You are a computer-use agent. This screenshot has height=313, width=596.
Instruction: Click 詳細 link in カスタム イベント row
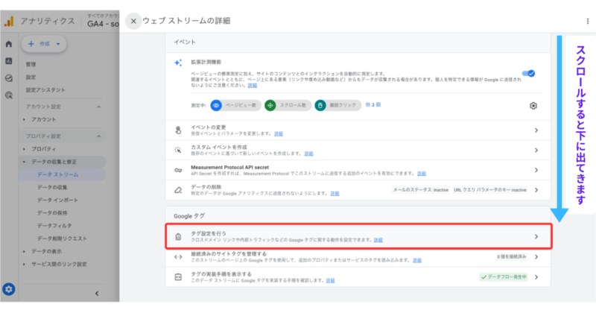coord(308,154)
